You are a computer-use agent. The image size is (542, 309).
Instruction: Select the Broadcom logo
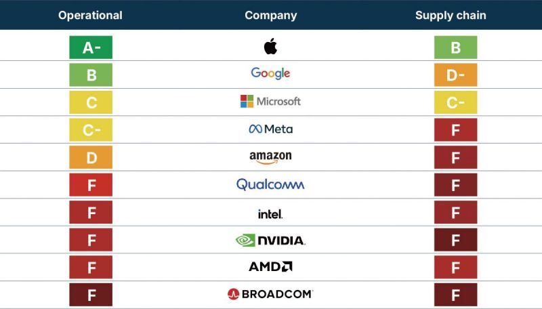point(270,294)
